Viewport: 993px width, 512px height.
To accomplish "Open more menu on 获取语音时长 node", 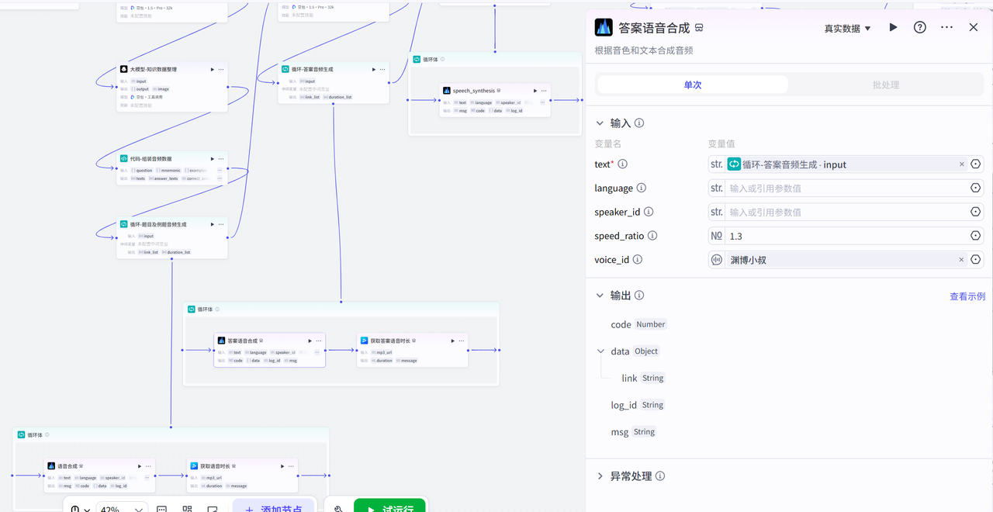I will (x=291, y=466).
